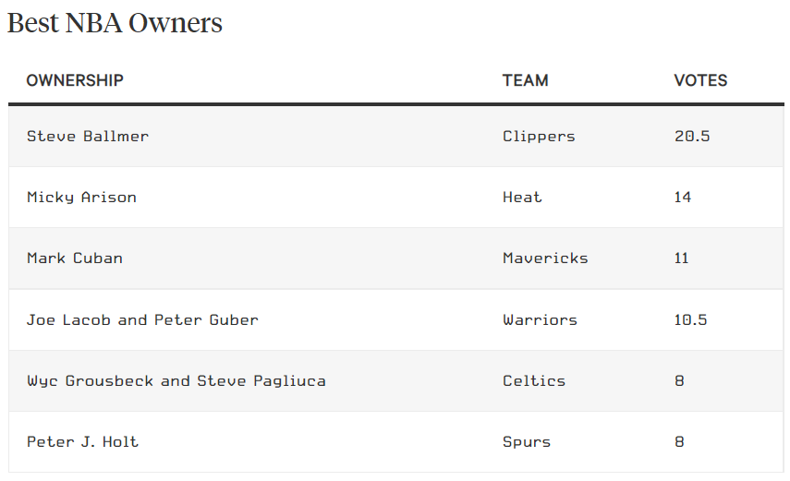
Task: Select the TEAM column header
Action: click(526, 80)
